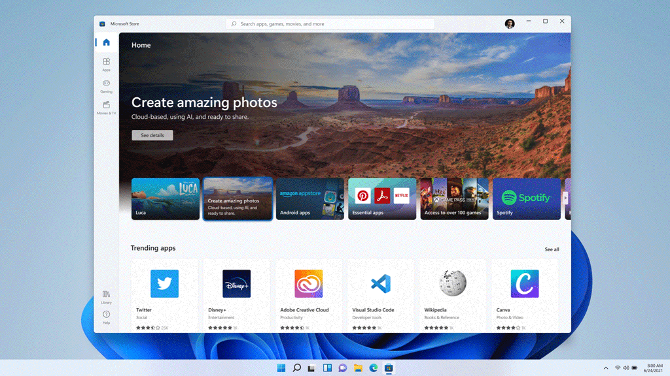Open Library at the bottom of sidebar
Image resolution: width=670 pixels, height=376 pixels.
click(x=106, y=297)
